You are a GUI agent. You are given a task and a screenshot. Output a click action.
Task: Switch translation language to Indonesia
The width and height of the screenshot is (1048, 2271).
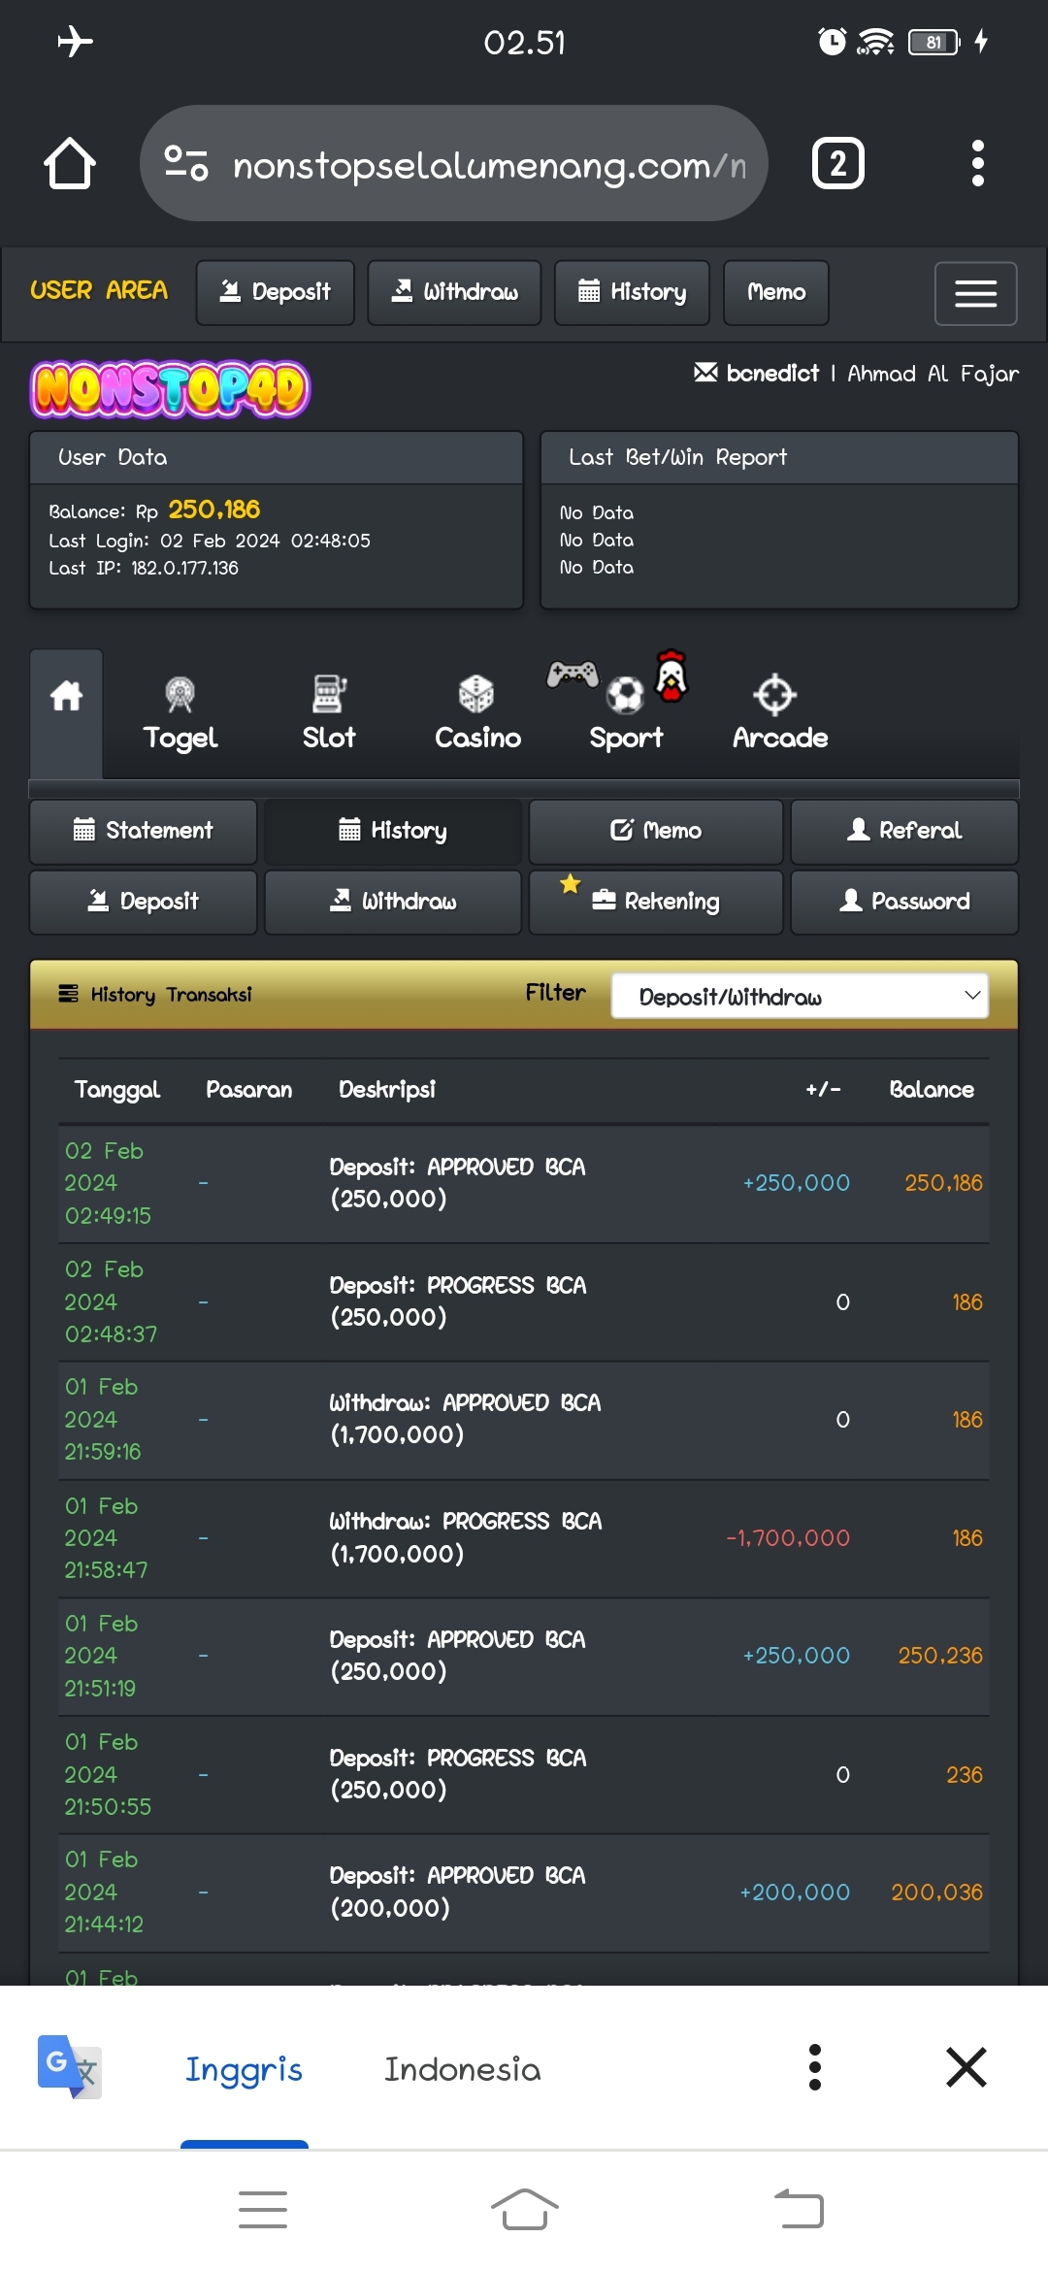(x=462, y=2069)
